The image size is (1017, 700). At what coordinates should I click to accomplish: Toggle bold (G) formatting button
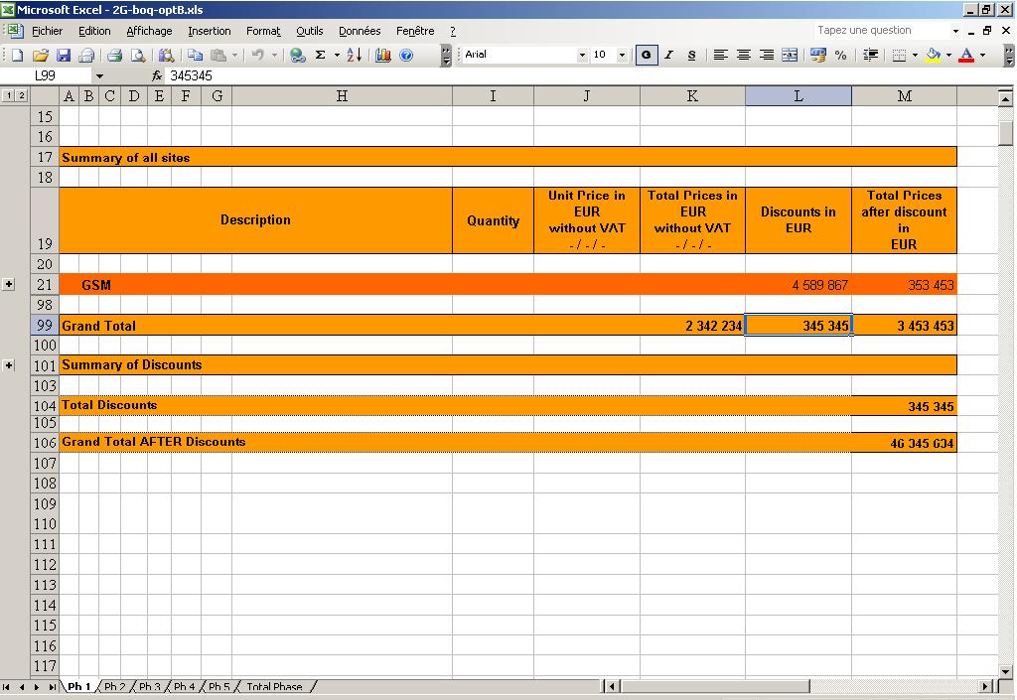click(647, 56)
